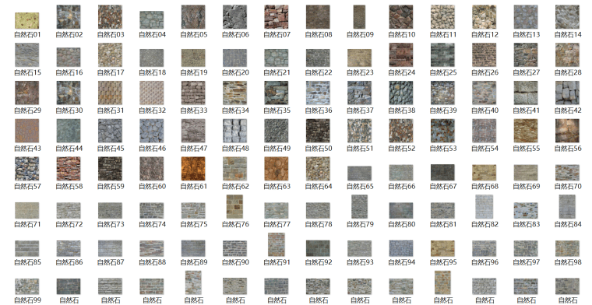Open the 自然石38 dark cobblestone thumbnail
Image resolution: width=592 pixels, height=305 pixels.
pyautogui.click(x=401, y=93)
